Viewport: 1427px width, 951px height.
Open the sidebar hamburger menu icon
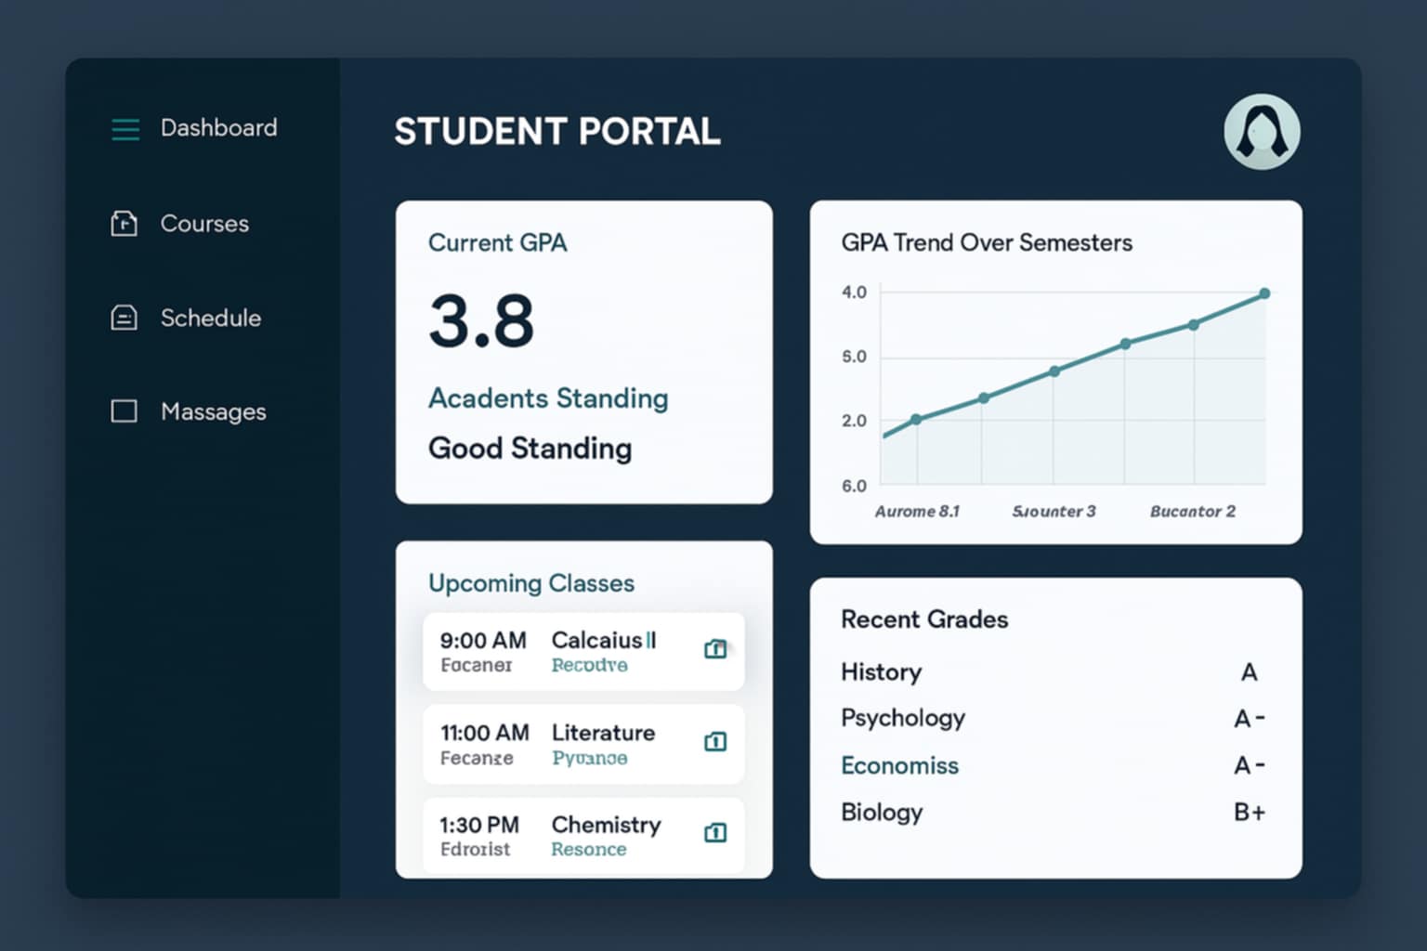coord(124,129)
